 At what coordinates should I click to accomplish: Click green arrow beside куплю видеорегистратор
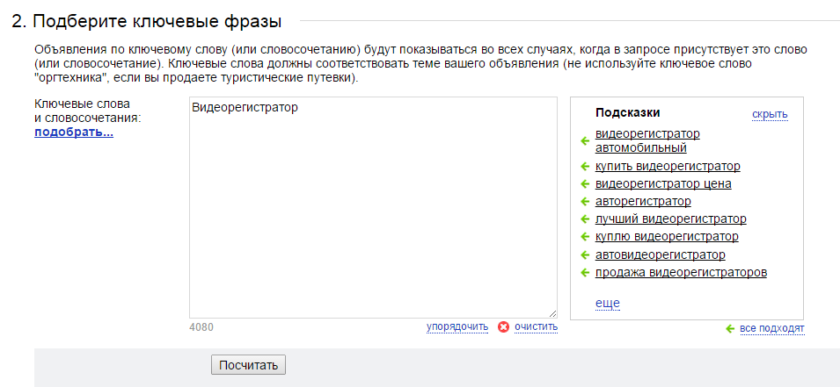(585, 237)
